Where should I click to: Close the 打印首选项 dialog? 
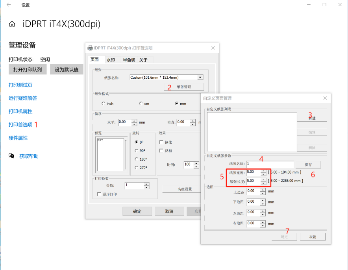213,48
